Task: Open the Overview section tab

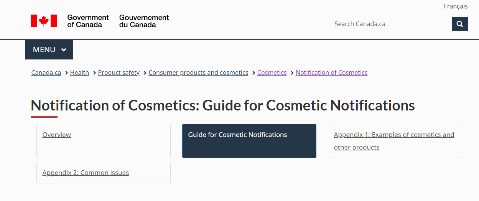Action: pyautogui.click(x=57, y=135)
